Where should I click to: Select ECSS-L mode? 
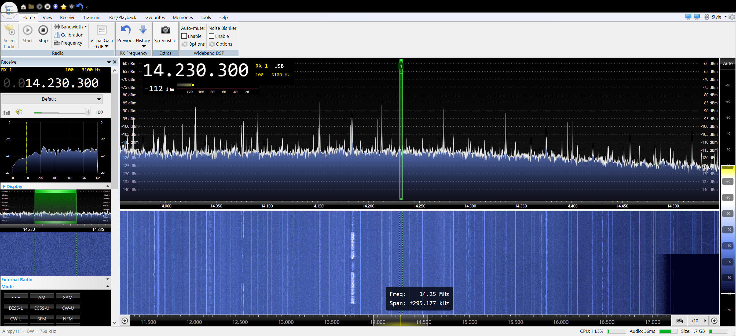pyautogui.click(x=16, y=308)
